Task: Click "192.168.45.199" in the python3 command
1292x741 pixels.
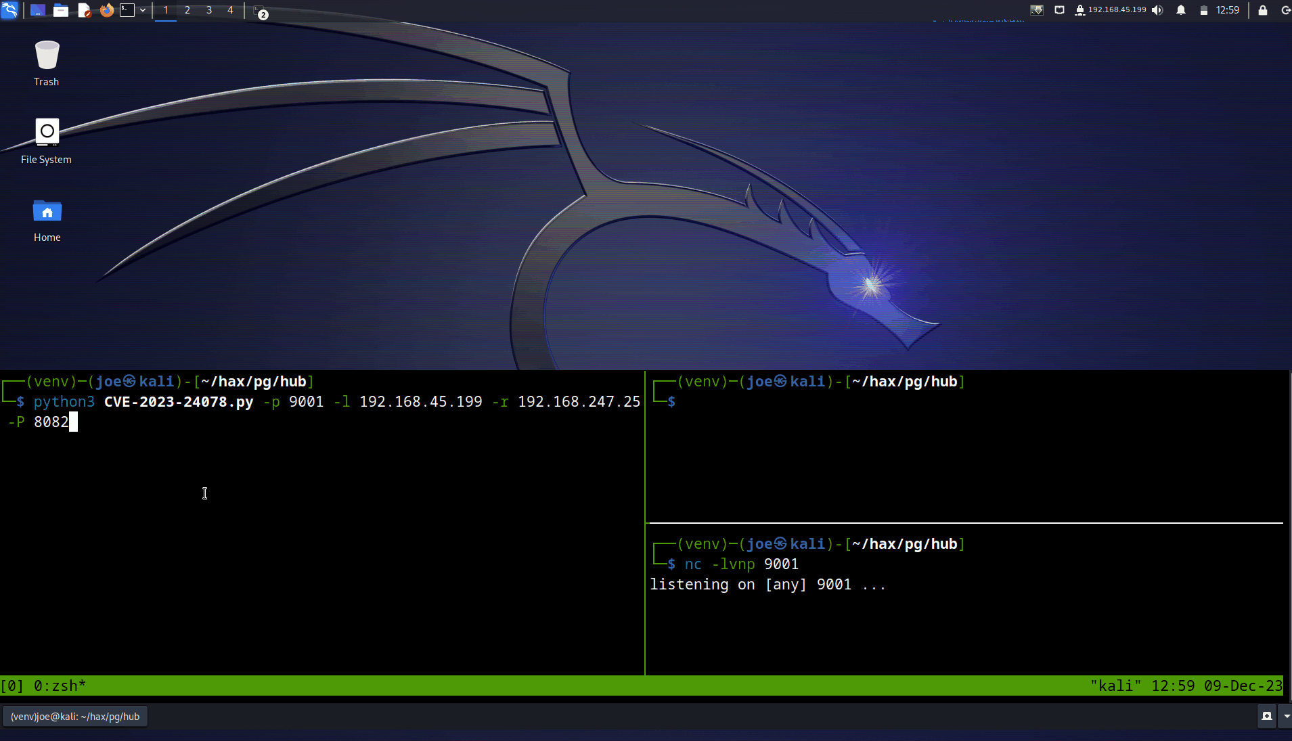Action: pos(421,402)
